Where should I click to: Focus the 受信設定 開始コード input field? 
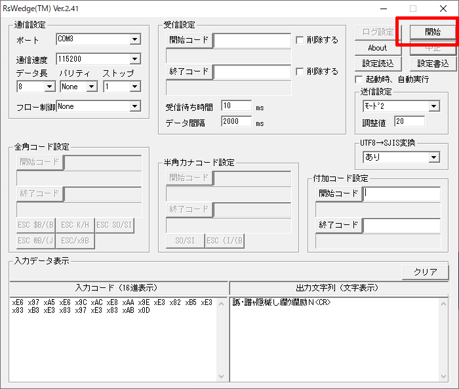tap(252, 41)
